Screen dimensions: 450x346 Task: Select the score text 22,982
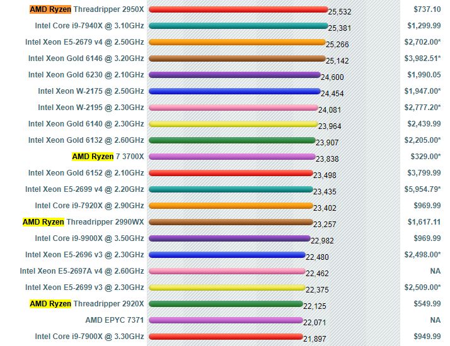coord(322,240)
